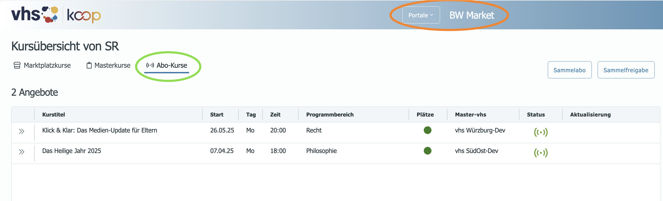Expand the Das Heilige Jahr 2025 row
663x201 pixels.
[x=22, y=152]
